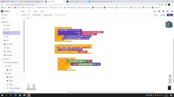Open the Export menu
Screen dimensions: 174x97
tap(36, 11)
